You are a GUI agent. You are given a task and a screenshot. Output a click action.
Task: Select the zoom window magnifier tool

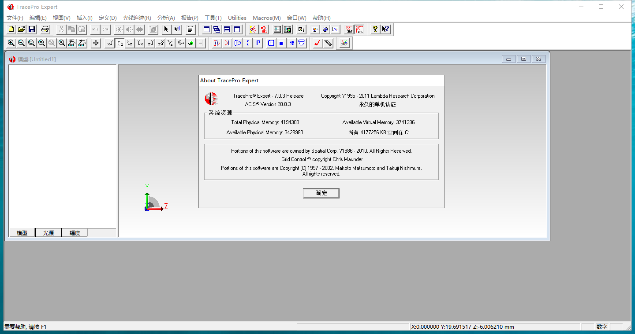31,43
